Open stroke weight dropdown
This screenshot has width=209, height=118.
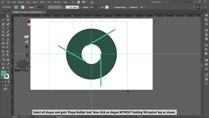click(x=45, y=7)
